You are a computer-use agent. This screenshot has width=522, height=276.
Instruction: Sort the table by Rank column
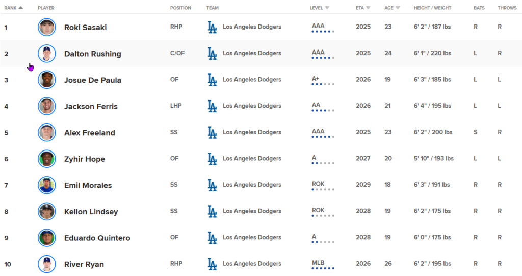(x=13, y=8)
